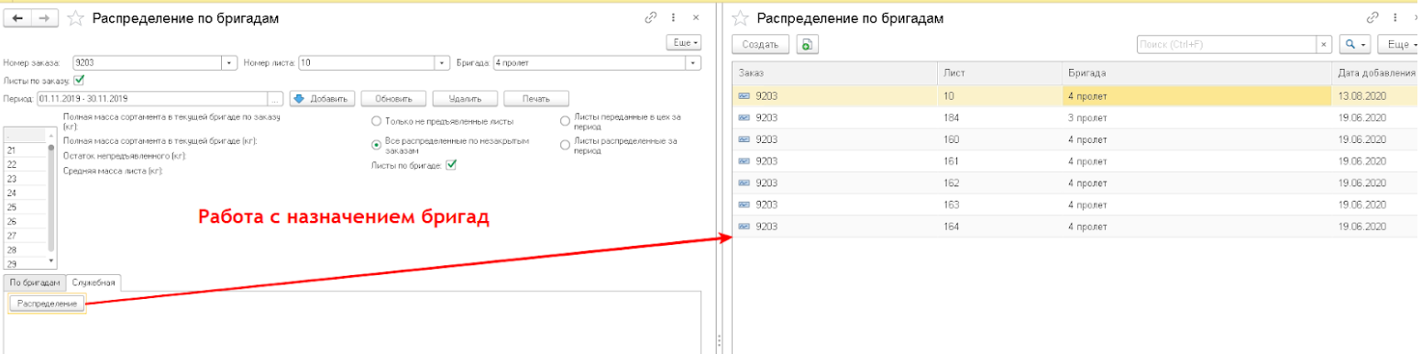
Task: Go back with the left arrow button
Action: pyautogui.click(x=17, y=17)
